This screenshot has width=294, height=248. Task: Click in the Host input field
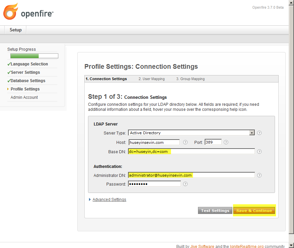click(154, 142)
